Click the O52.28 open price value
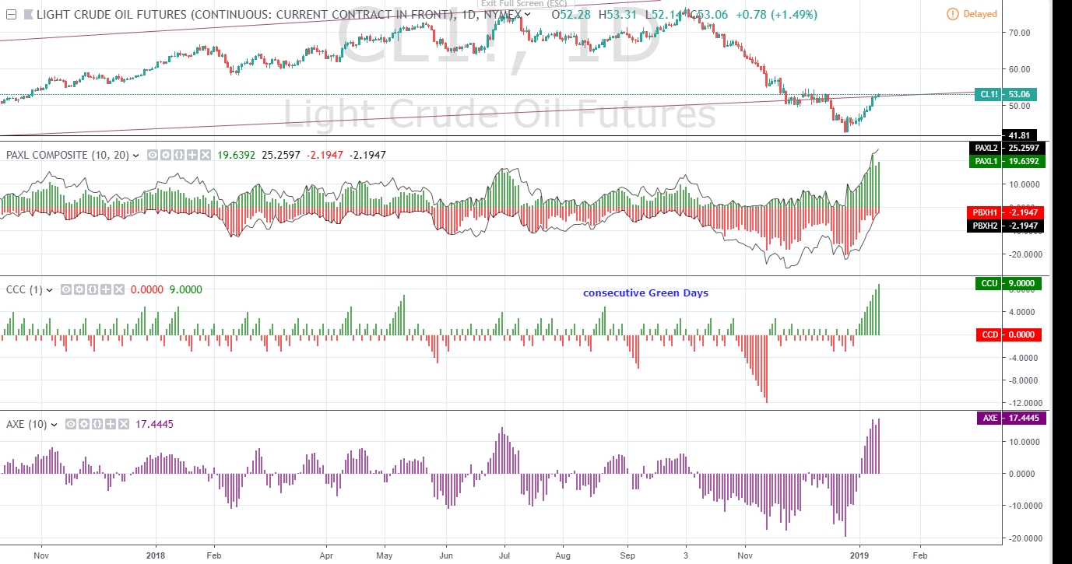 [x=571, y=14]
